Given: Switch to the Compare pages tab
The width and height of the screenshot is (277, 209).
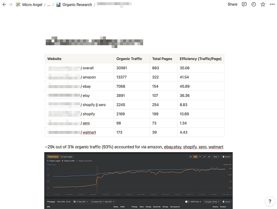Looking at the screenshot, I should 66,157.
